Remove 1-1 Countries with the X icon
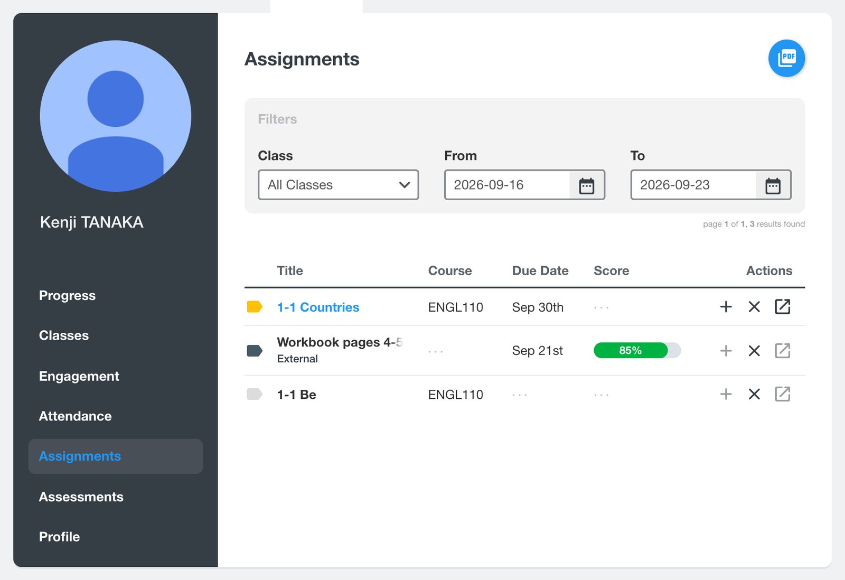 tap(754, 307)
